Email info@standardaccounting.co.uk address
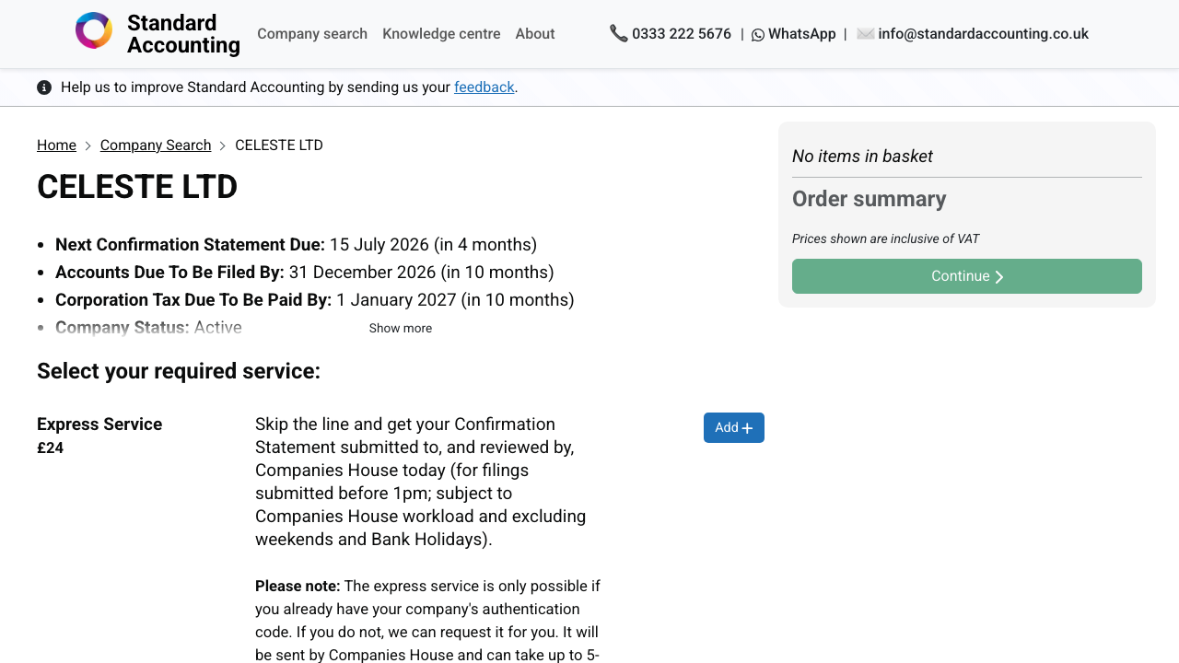 click(983, 34)
